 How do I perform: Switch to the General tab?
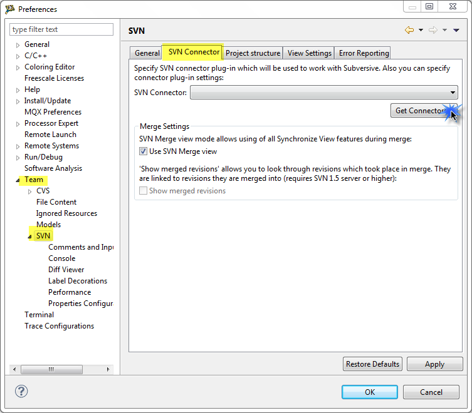tap(147, 53)
